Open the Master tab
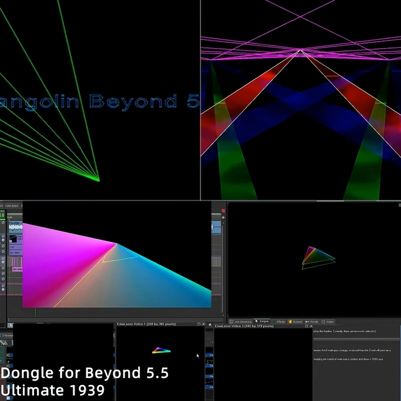 [328, 321]
